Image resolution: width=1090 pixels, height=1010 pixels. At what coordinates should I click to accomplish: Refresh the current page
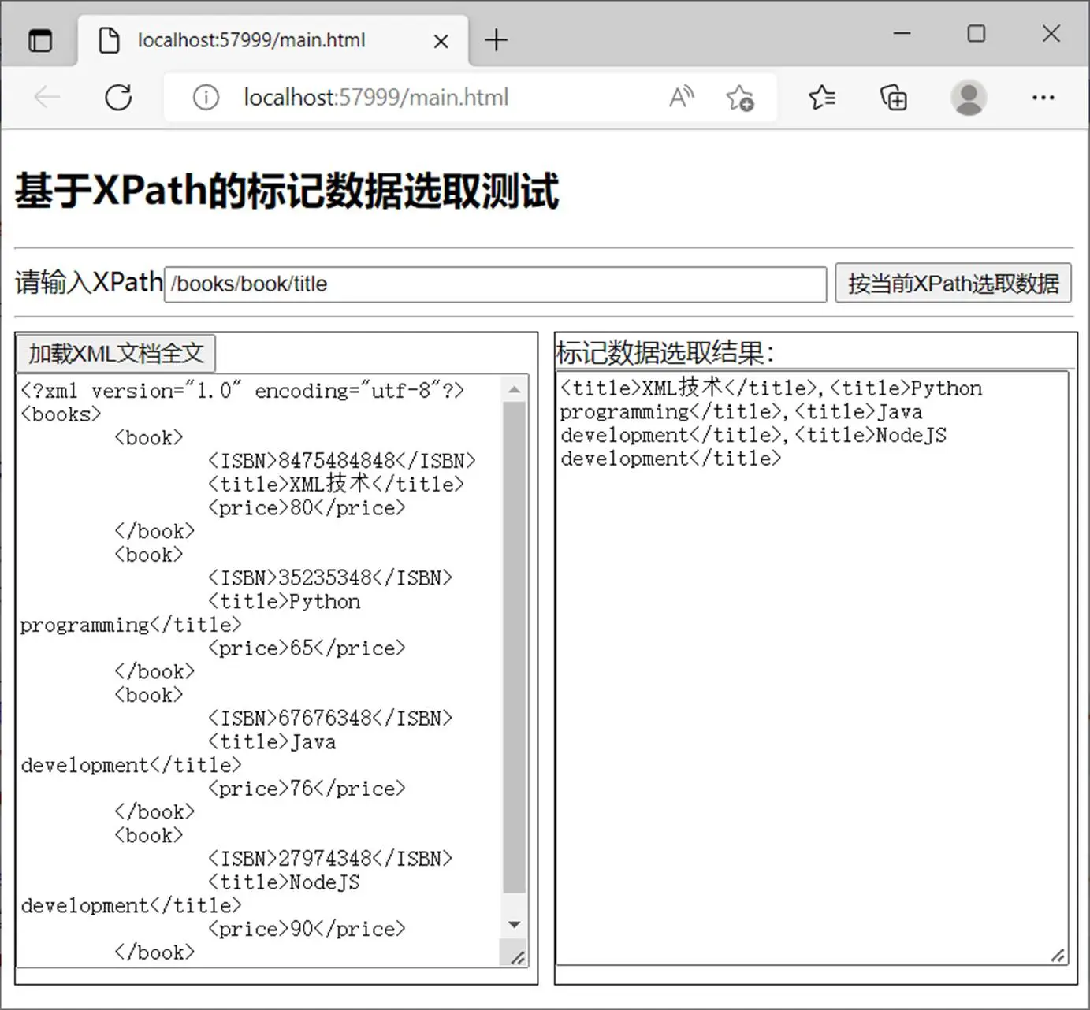118,98
